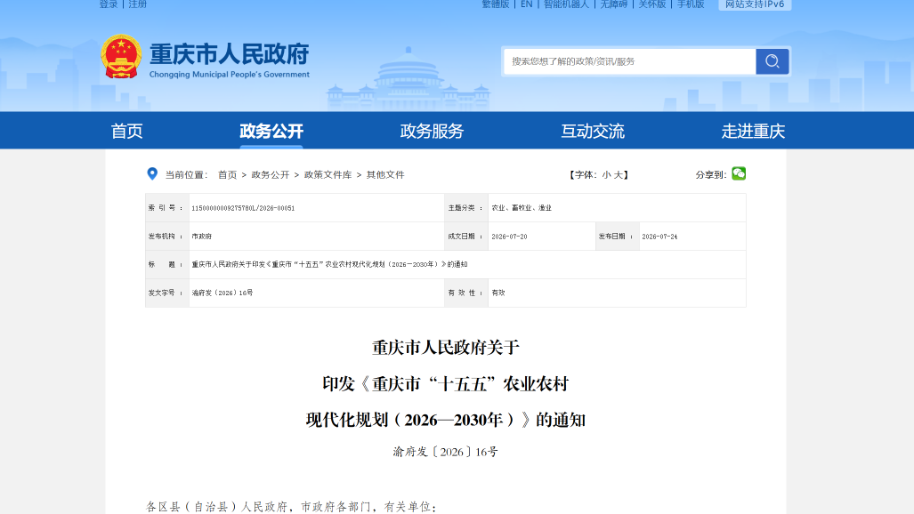Click the Chongqing Municipal People's Government subtitle
The width and height of the screenshot is (914, 514).
tap(229, 75)
